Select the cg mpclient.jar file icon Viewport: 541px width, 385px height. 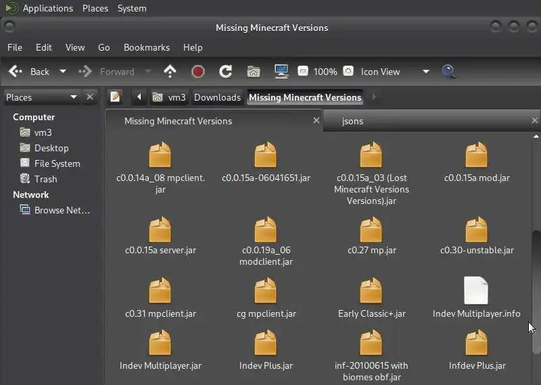(x=265, y=290)
